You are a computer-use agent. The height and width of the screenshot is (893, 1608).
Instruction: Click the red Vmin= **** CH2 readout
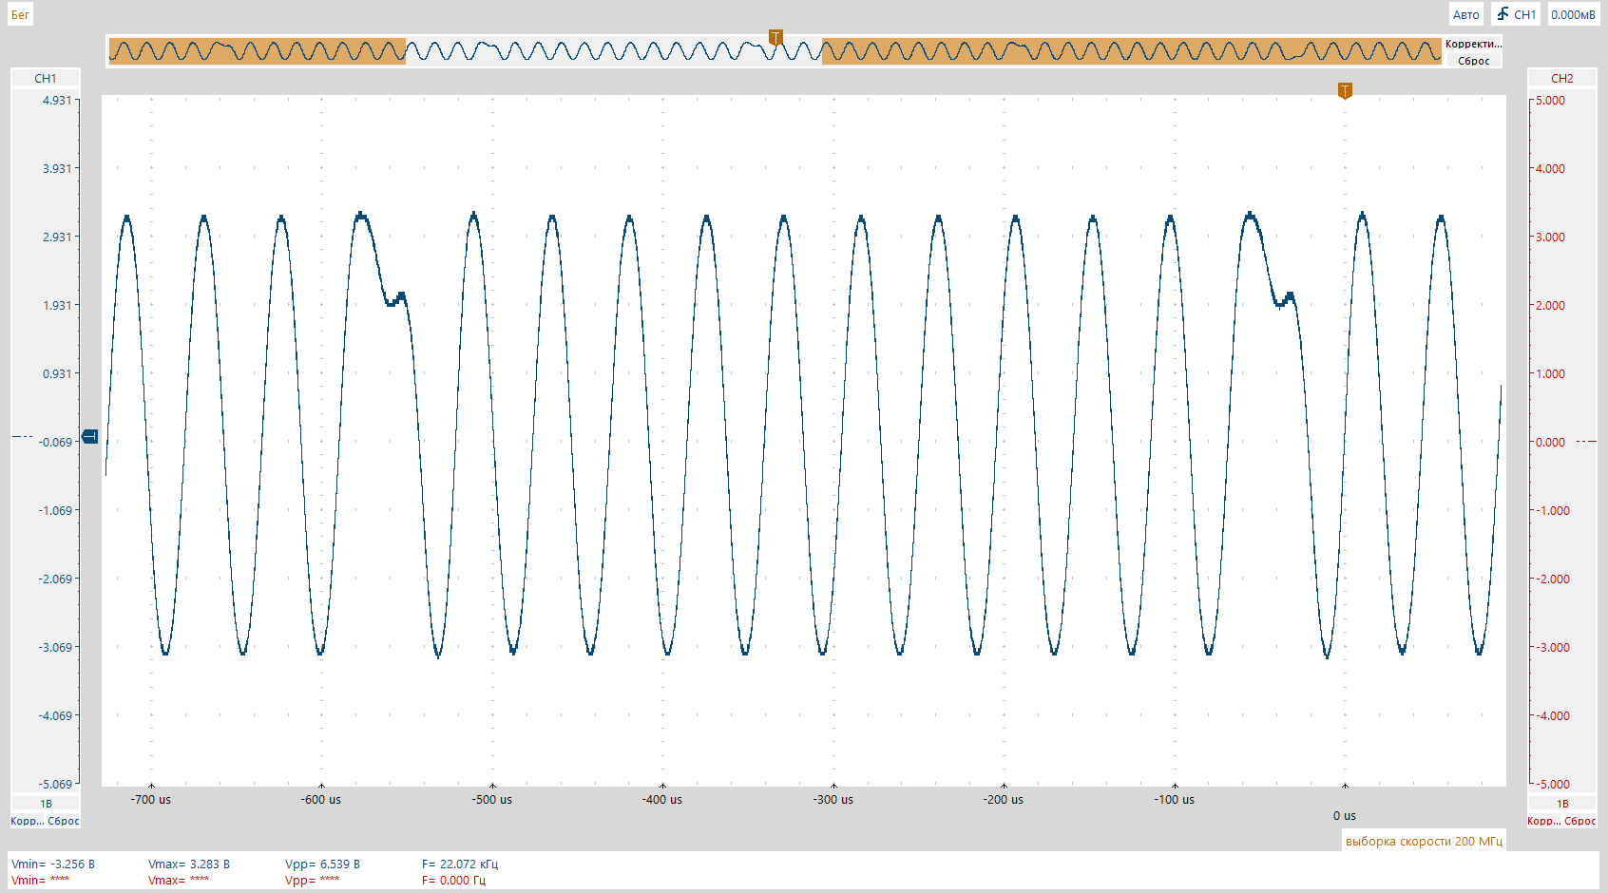[40, 881]
